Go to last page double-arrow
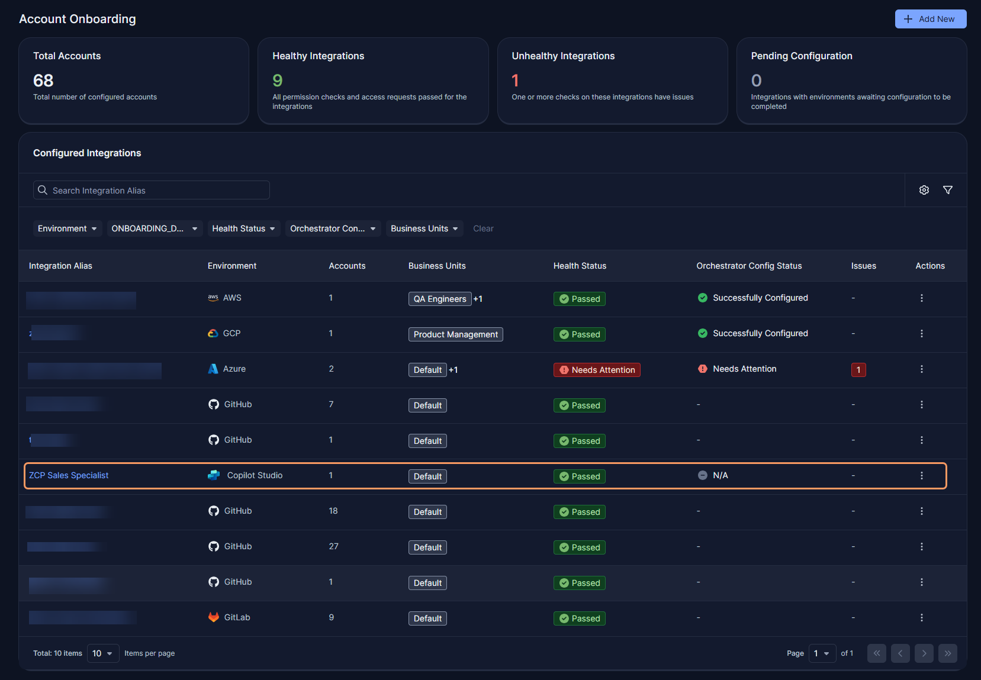Screen dimensions: 981x680 pyautogui.click(x=947, y=653)
